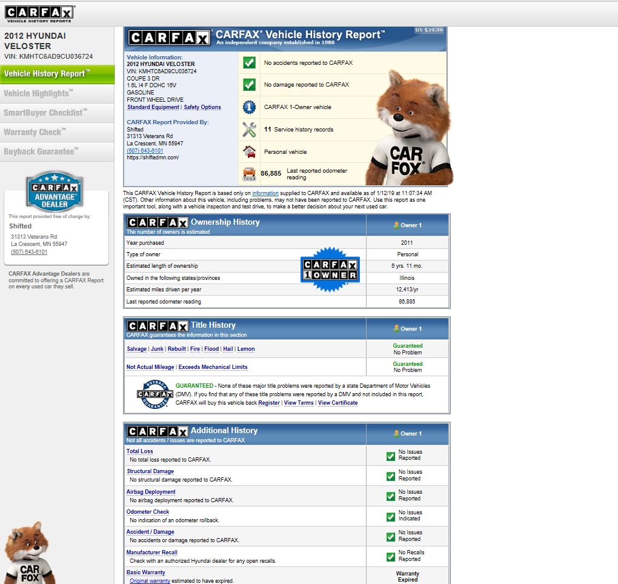The image size is (618, 584).
Task: Open the Flood title link
Action: (x=211, y=349)
